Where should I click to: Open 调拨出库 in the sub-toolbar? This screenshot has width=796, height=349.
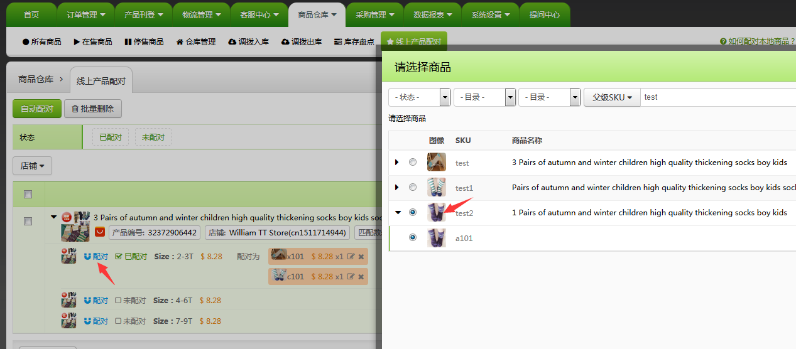(302, 41)
